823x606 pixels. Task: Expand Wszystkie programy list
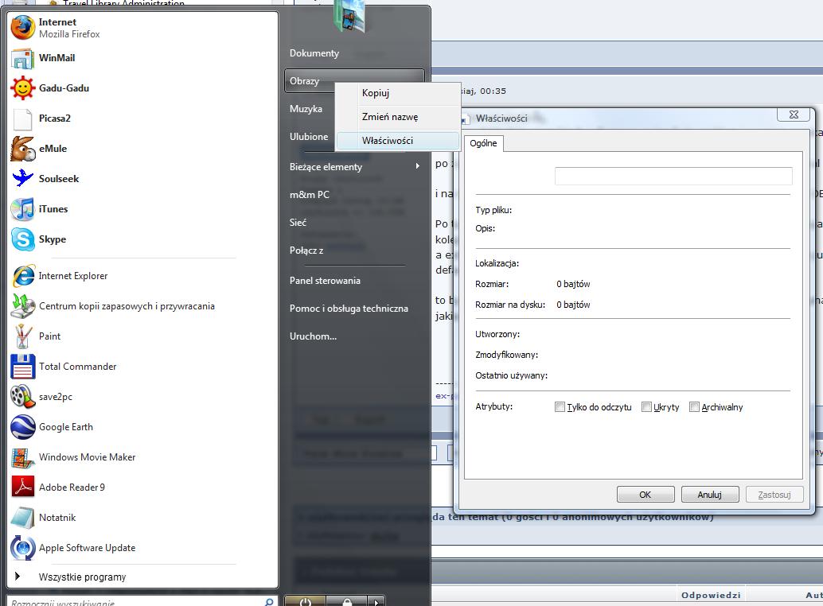pyautogui.click(x=82, y=577)
